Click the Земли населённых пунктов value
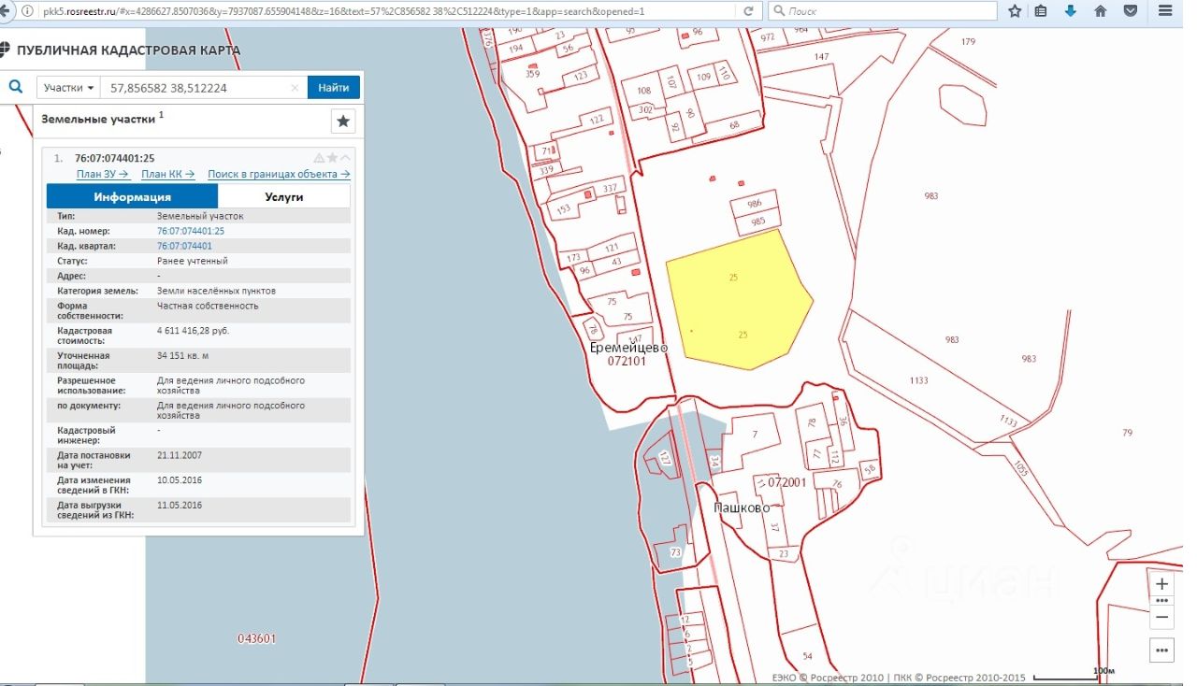Image resolution: width=1197 pixels, height=686 pixels. (x=216, y=291)
